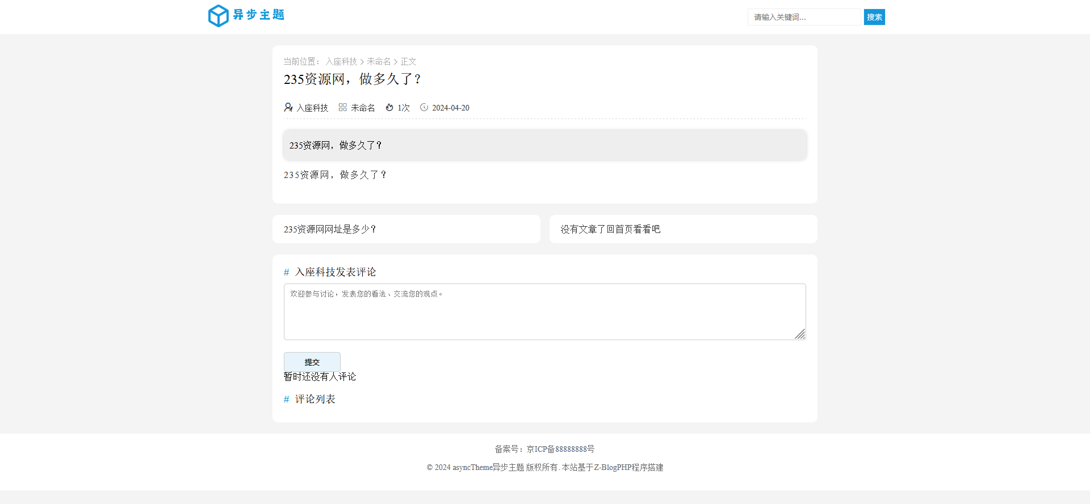Click the # icon beside 评论列表
This screenshot has height=504, width=1090.
pyautogui.click(x=287, y=399)
